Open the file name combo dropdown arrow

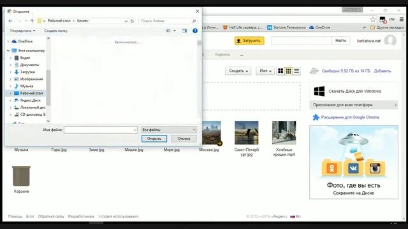tap(135, 130)
